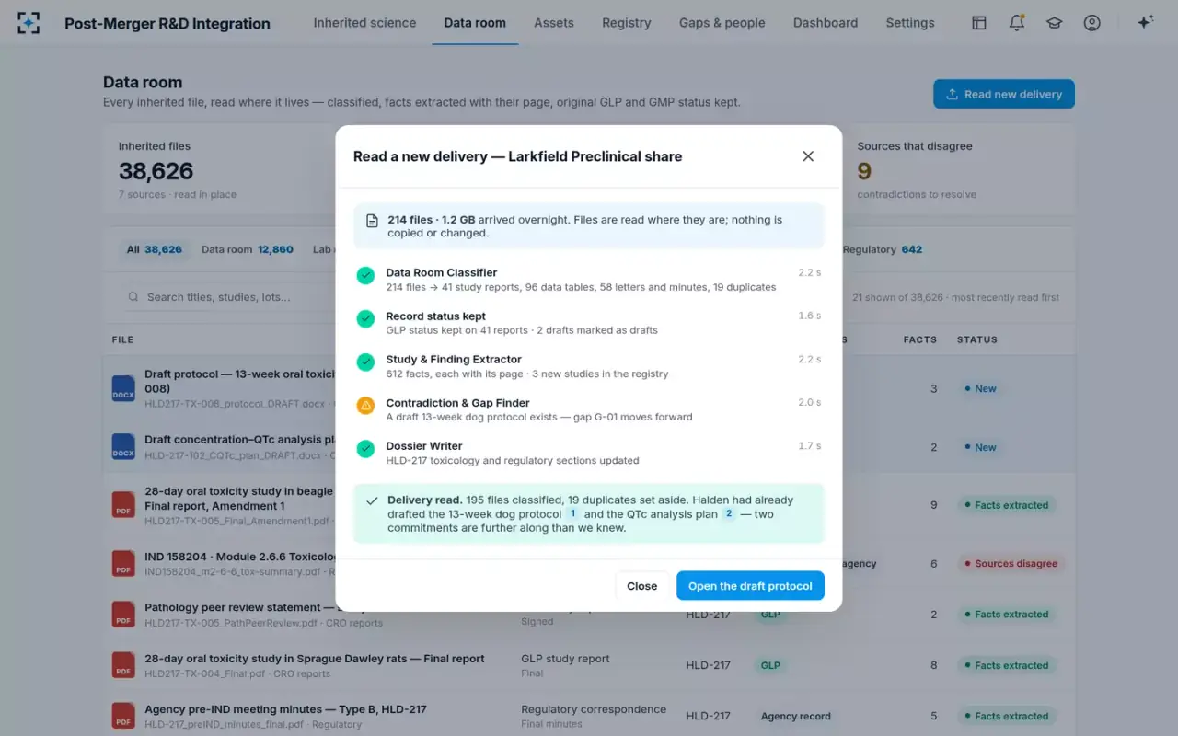Switch to the Dashboard tab

[x=826, y=23]
